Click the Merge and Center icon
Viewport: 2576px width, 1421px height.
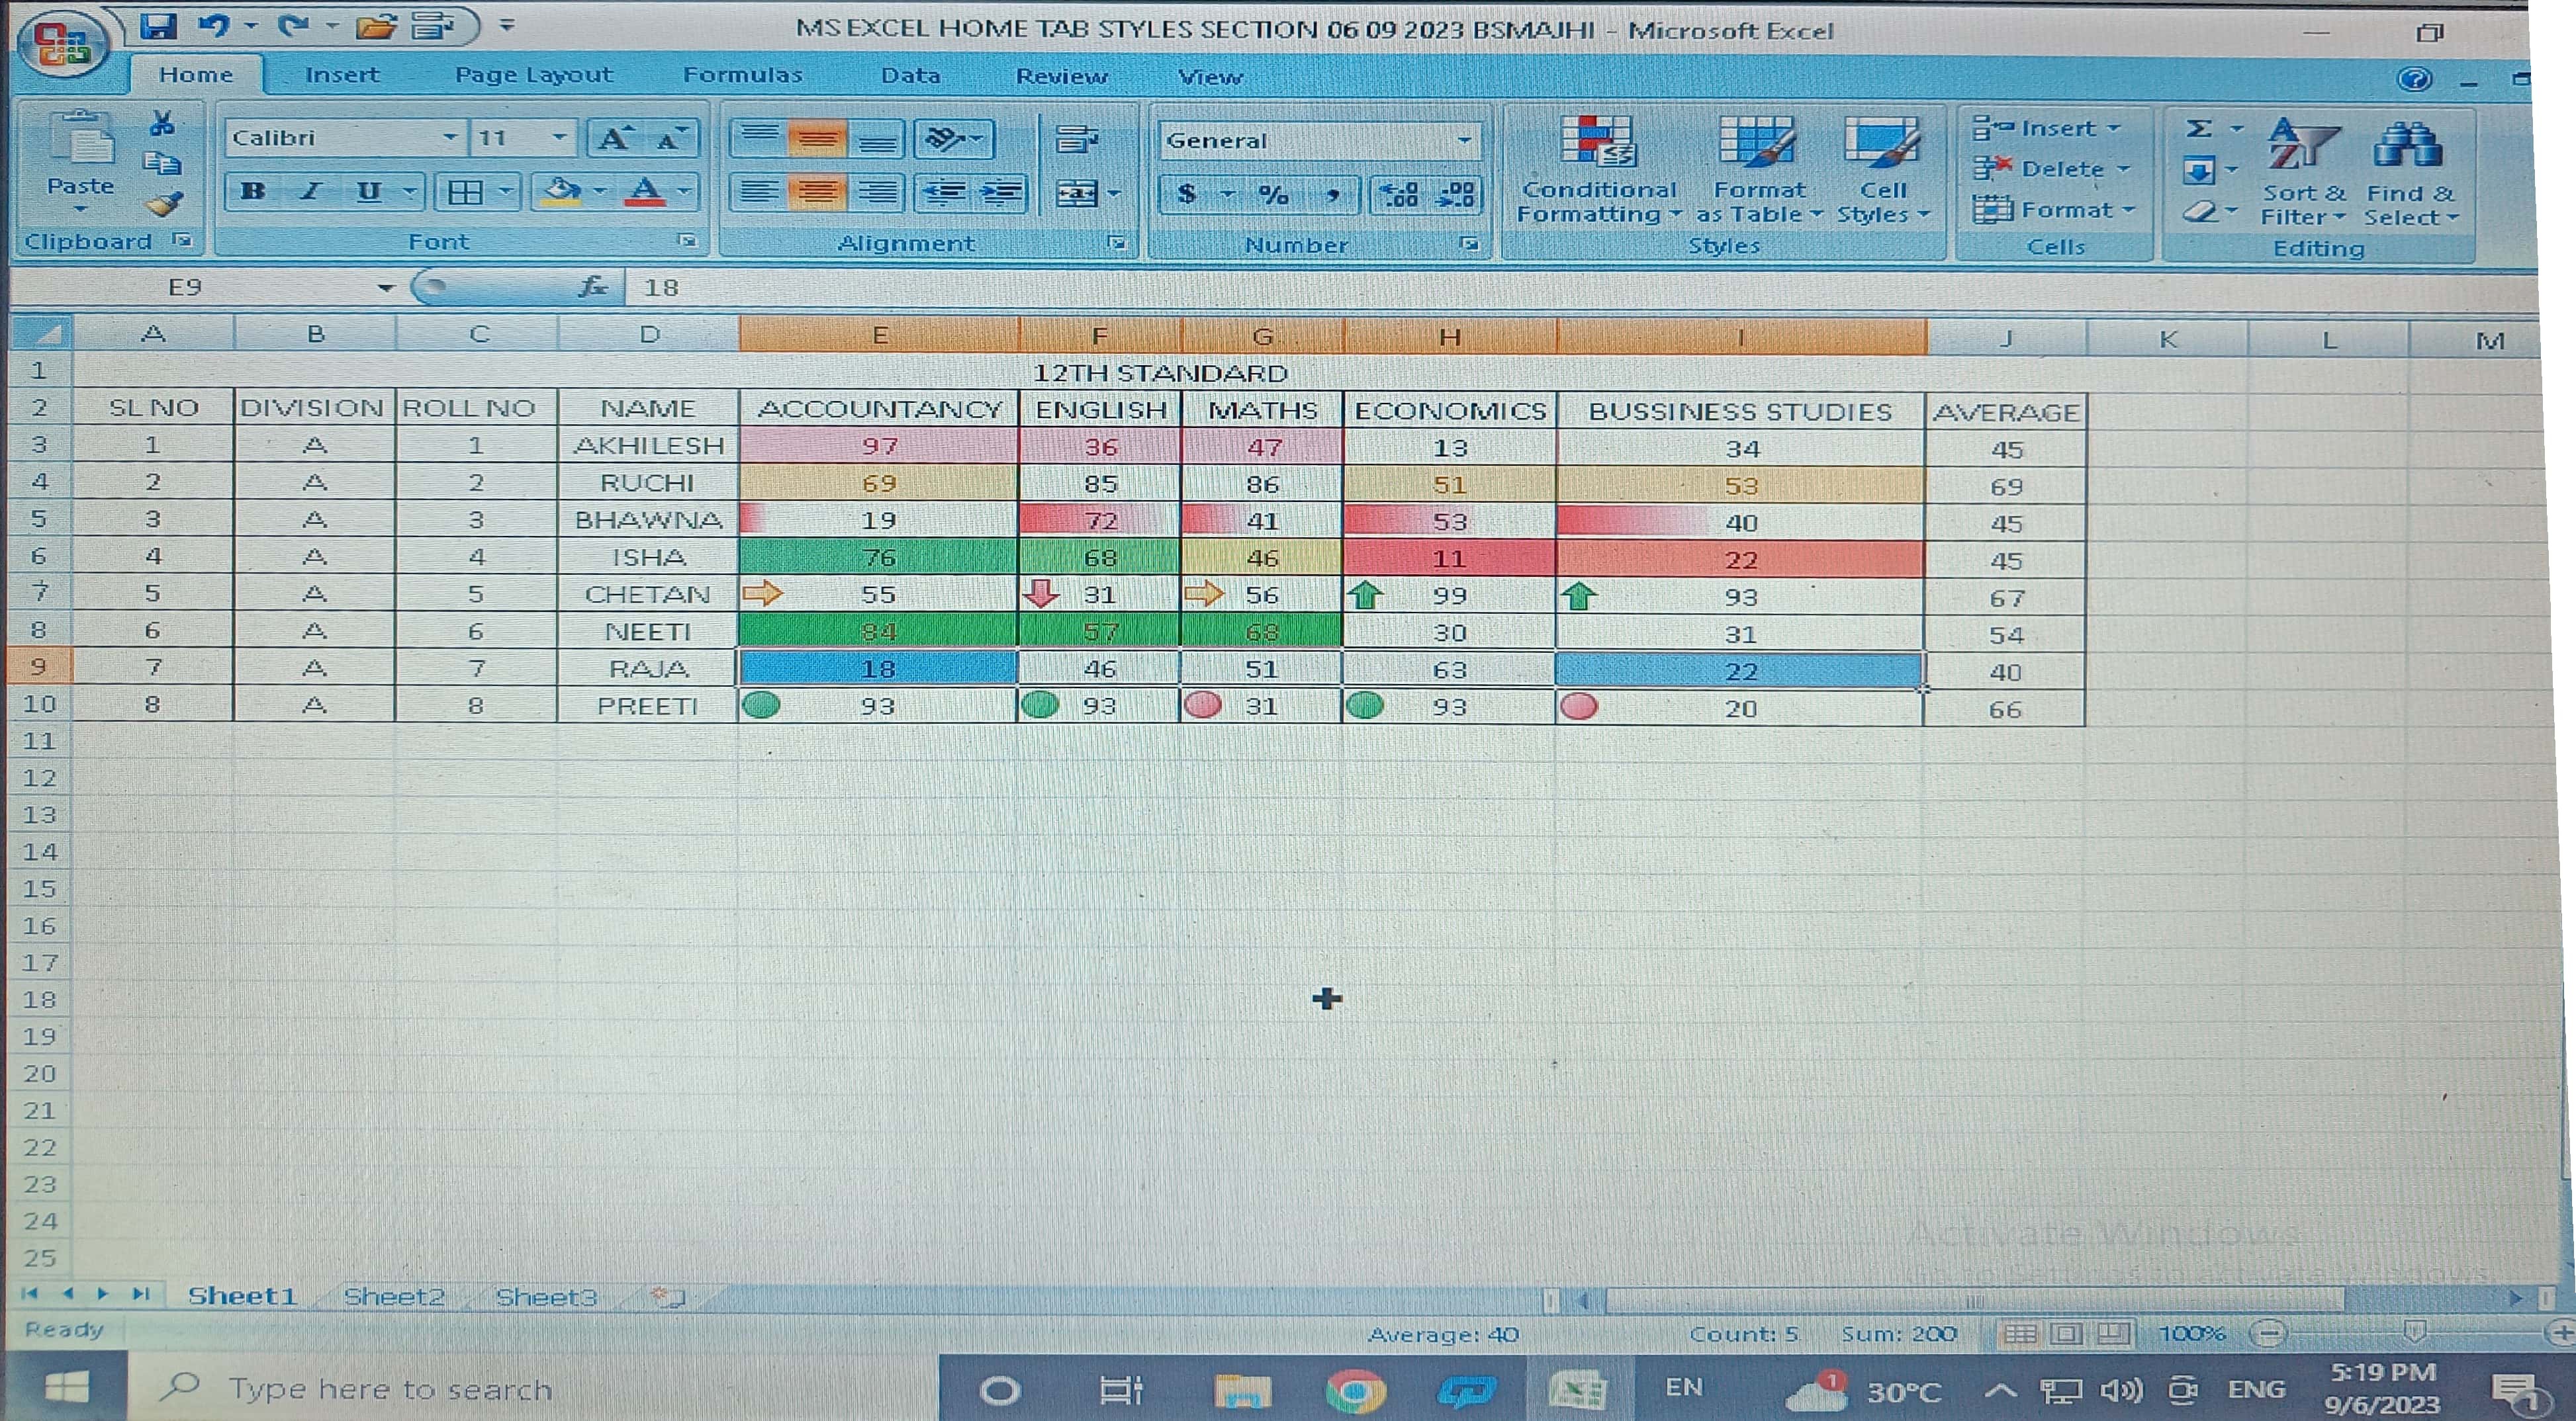[1077, 193]
